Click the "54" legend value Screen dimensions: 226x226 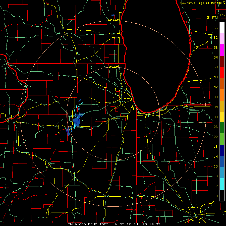point(216,57)
